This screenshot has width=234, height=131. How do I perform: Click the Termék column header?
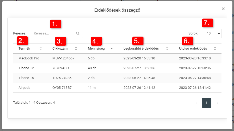click(24, 49)
